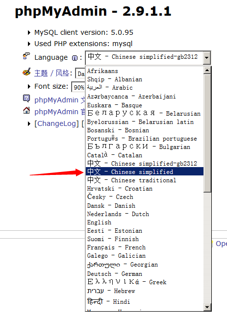Click the Font size label
Viewport: 227px width, 319px height.
point(51,86)
